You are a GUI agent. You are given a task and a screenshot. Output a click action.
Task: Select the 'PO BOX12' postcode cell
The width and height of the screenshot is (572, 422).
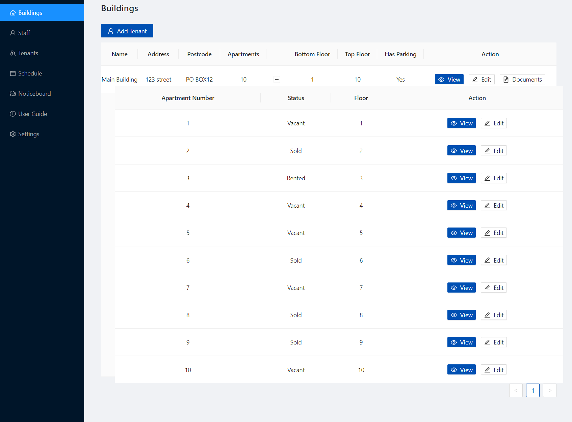[x=199, y=80]
